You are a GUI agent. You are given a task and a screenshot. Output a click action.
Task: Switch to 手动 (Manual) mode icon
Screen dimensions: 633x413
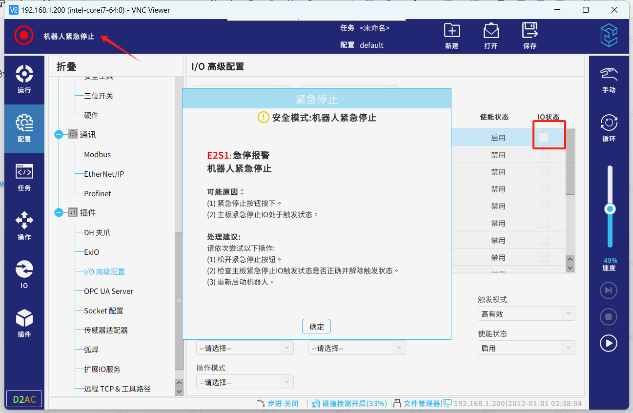609,80
